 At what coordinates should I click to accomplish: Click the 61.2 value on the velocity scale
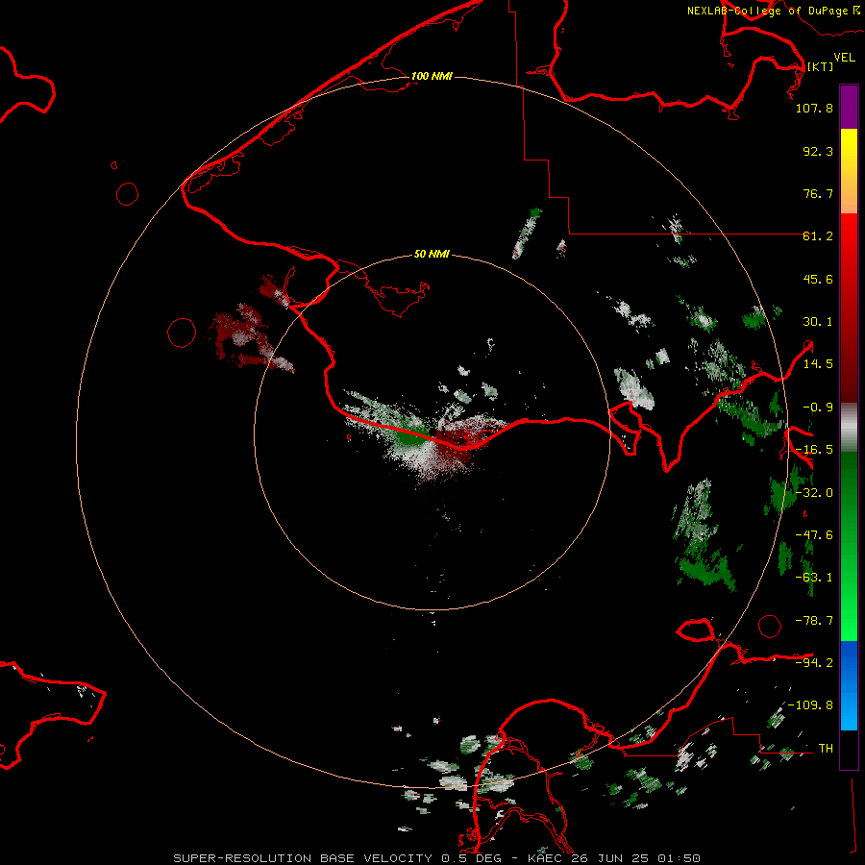[x=818, y=236]
